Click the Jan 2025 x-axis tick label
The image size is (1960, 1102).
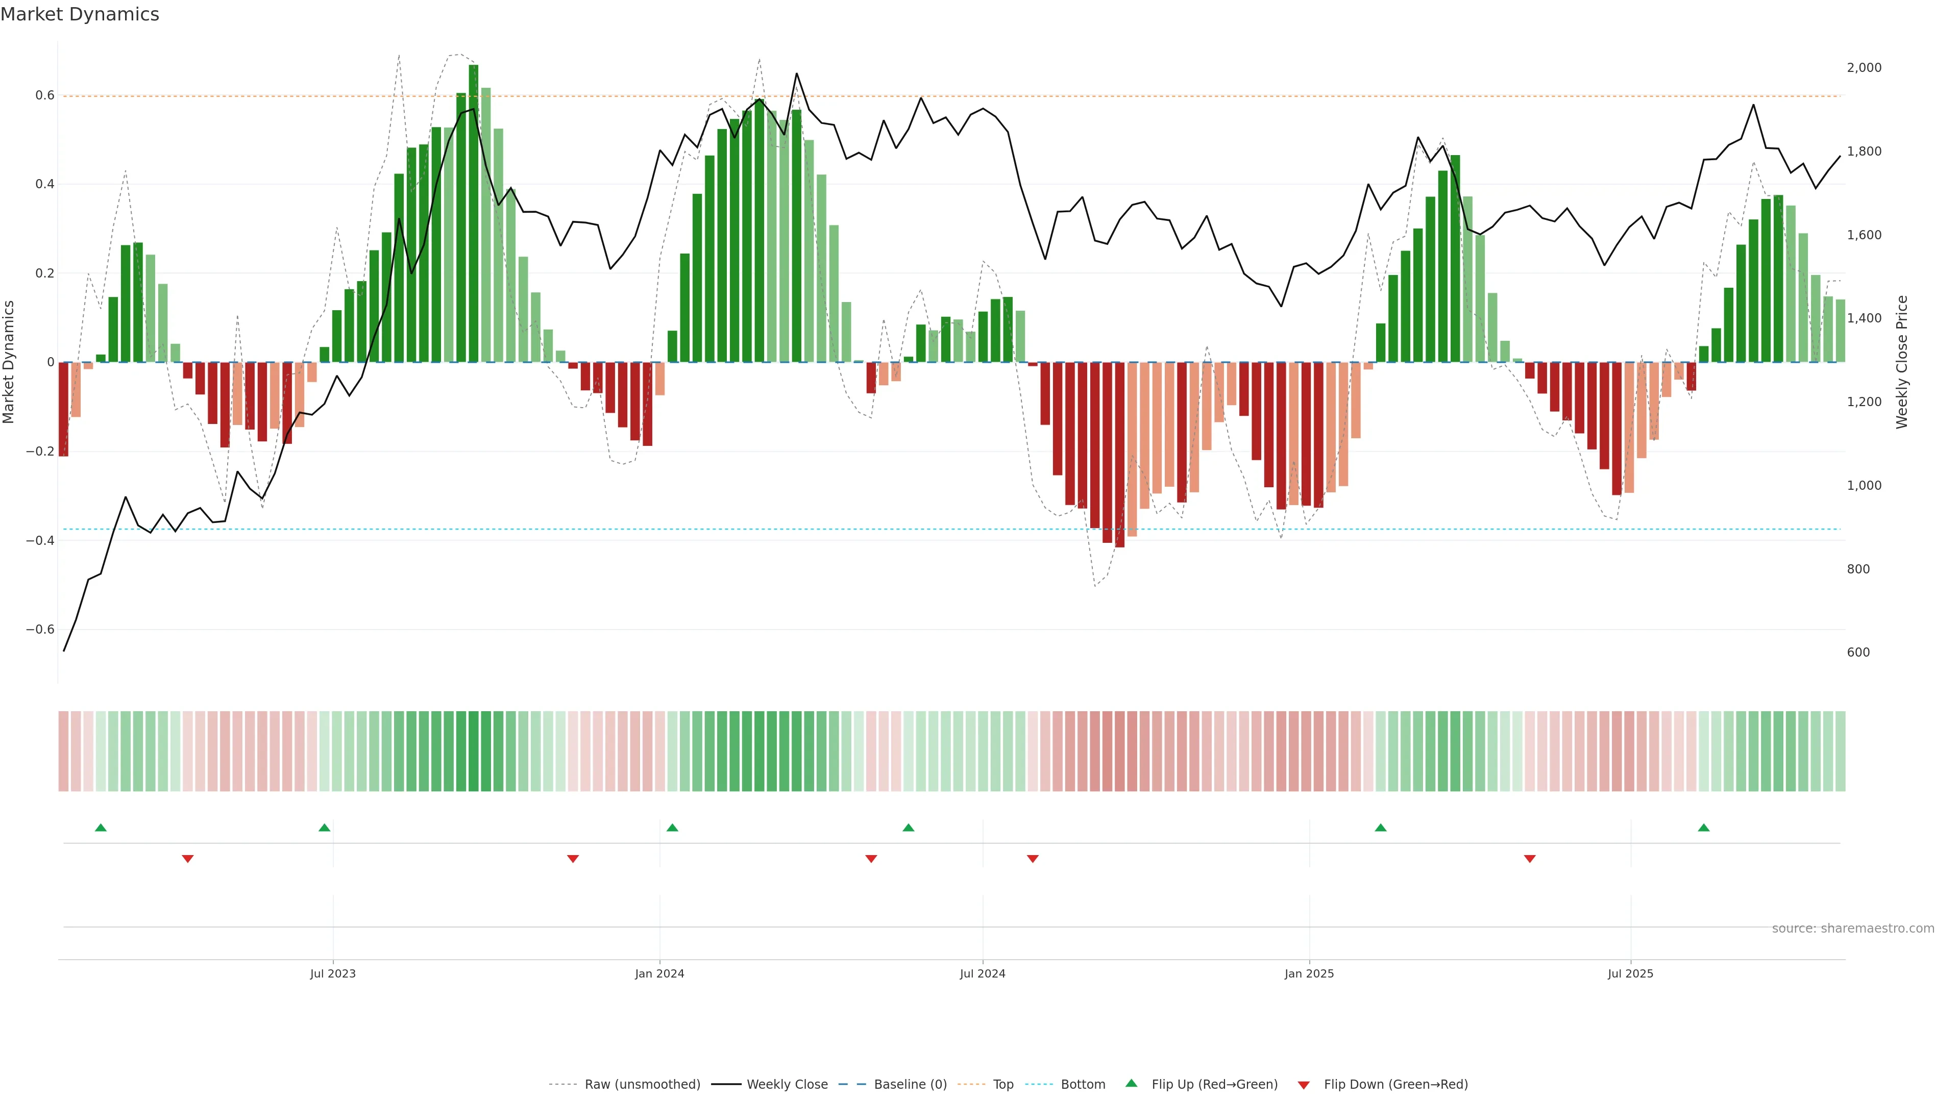tap(1309, 973)
